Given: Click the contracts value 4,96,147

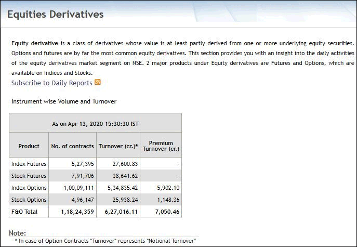Looking at the screenshot, I should (83, 200).
